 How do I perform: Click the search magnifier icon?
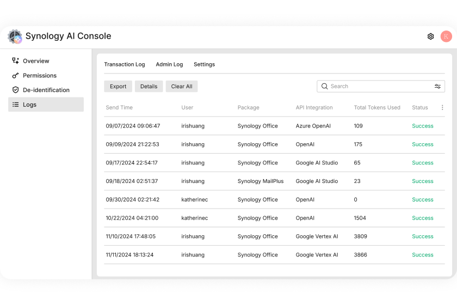point(324,86)
